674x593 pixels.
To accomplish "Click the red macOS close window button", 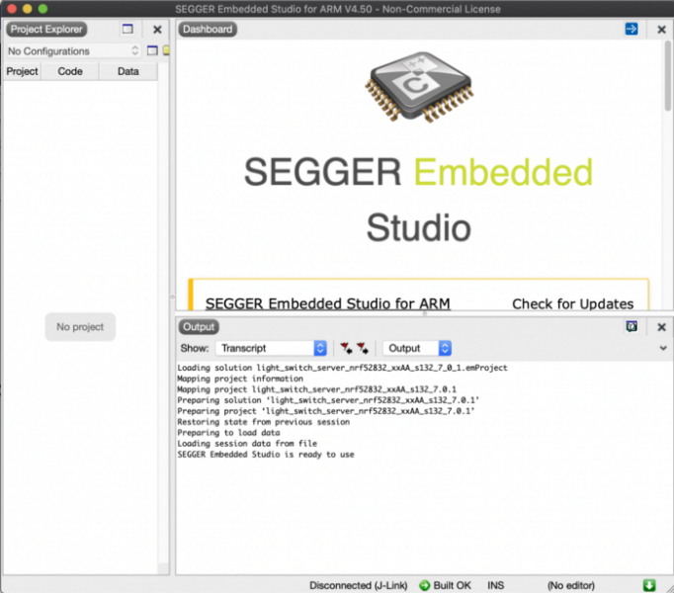I will [x=12, y=9].
